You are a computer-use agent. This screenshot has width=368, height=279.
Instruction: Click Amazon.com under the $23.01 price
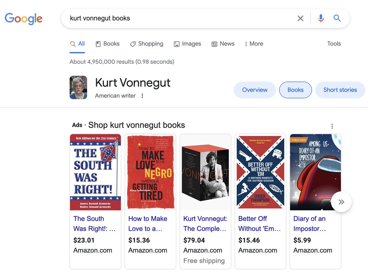pyautogui.click(x=93, y=251)
